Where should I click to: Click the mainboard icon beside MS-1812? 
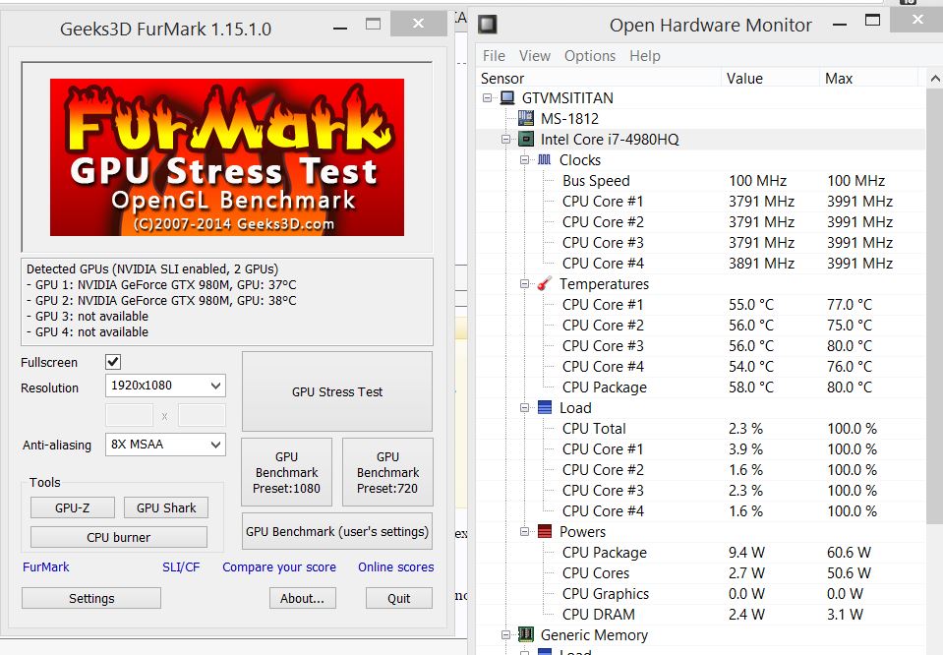click(x=526, y=118)
